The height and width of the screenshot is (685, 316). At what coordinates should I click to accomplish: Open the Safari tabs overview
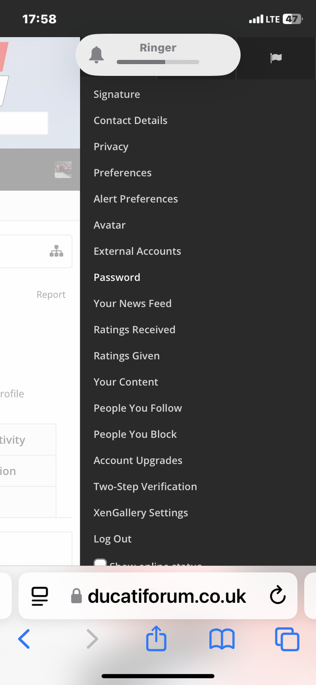[x=287, y=639]
